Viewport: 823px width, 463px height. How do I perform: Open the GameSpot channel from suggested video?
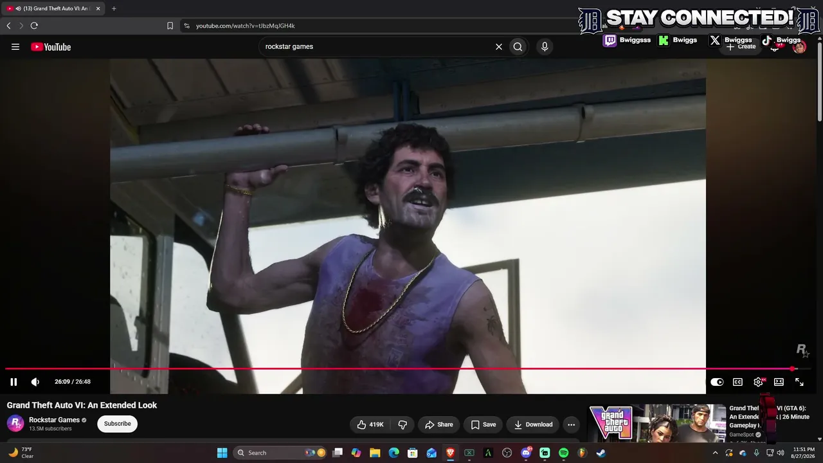(741, 435)
